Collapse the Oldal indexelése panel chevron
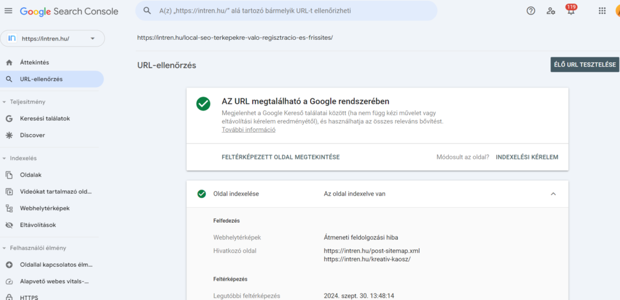Viewport: 620px width, 300px height. 553,194
